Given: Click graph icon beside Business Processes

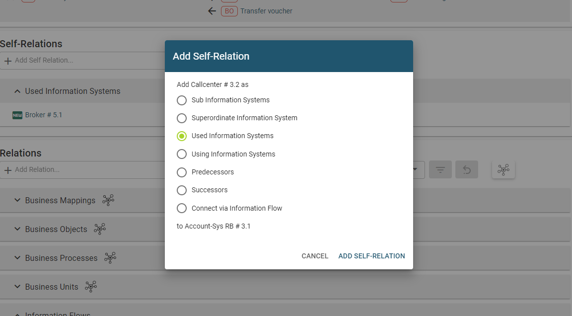Looking at the screenshot, I should [x=110, y=258].
